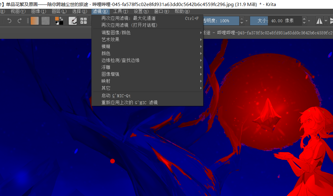Click the Redo arrow icon

(20, 21)
